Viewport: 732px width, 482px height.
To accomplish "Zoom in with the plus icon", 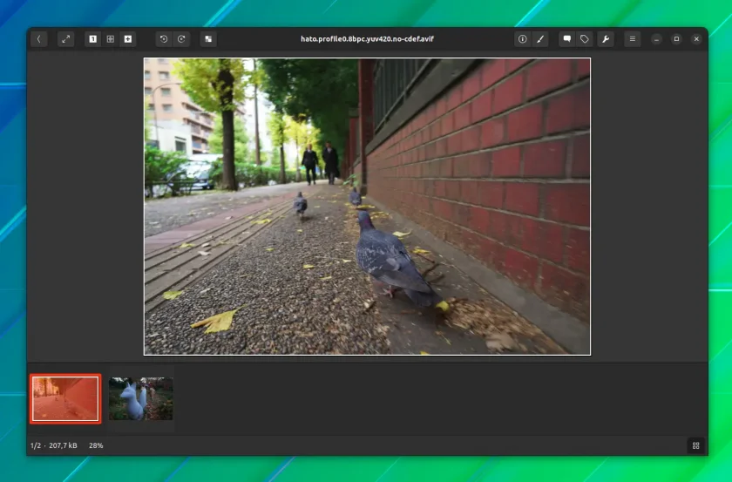I will (x=128, y=39).
